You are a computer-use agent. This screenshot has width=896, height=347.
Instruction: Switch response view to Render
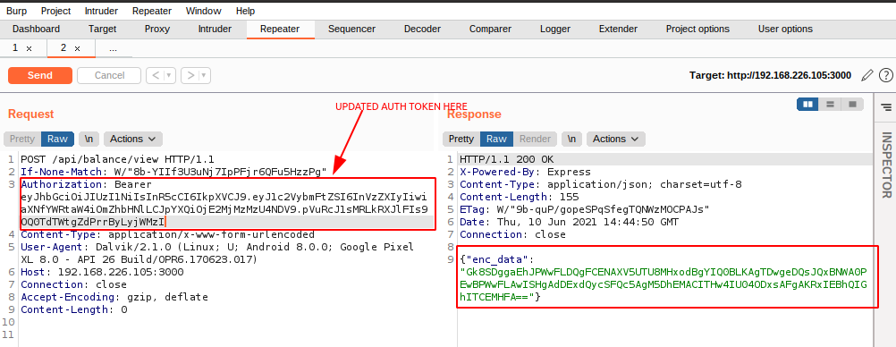(x=535, y=139)
